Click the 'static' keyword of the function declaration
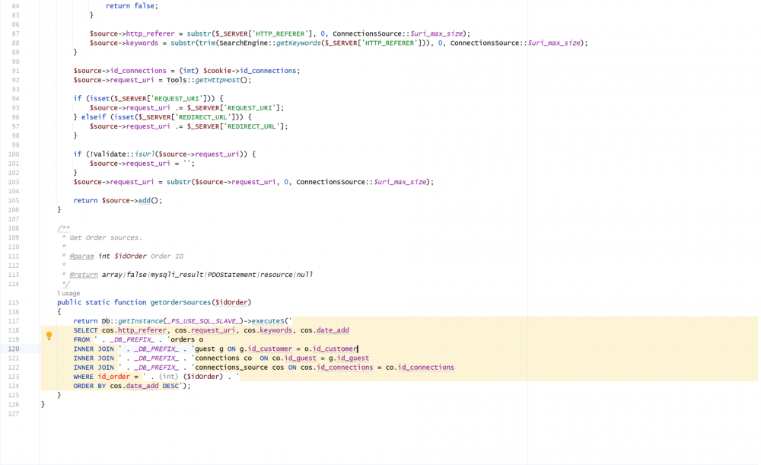The width and height of the screenshot is (761, 465). click(x=97, y=302)
